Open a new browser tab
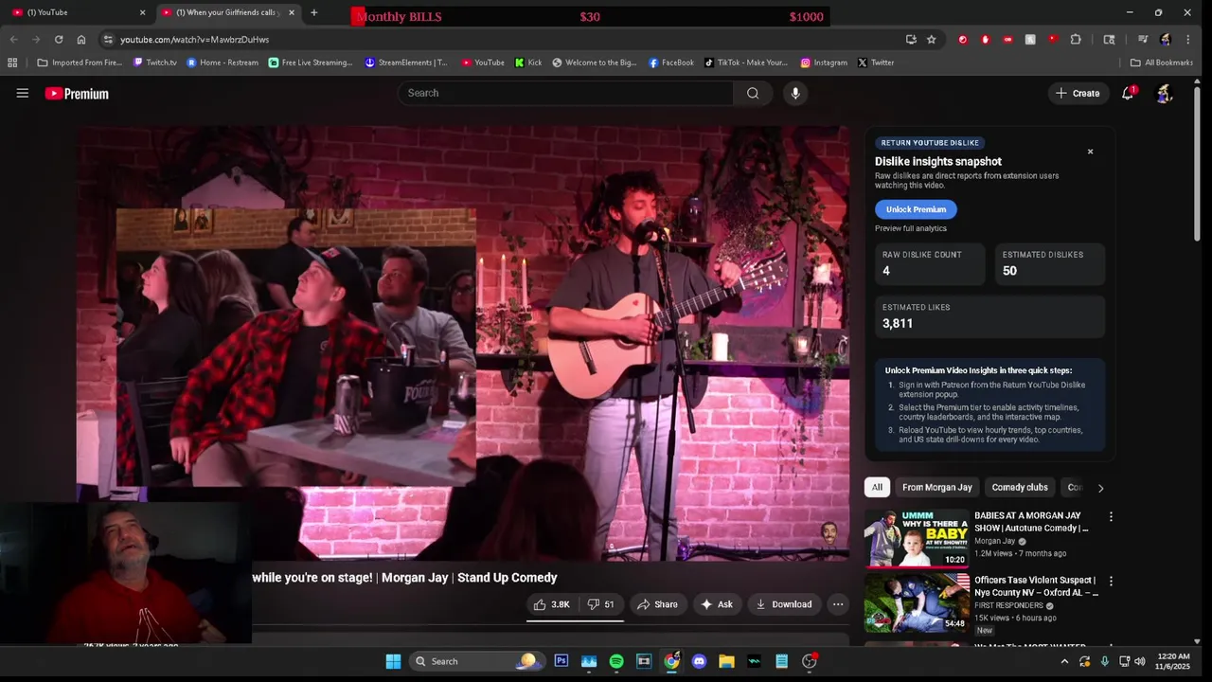Viewport: 1212px width, 682px height. (314, 12)
